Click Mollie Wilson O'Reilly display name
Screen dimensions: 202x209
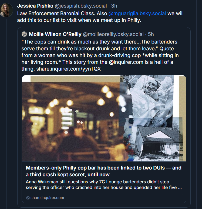[x=55, y=34]
